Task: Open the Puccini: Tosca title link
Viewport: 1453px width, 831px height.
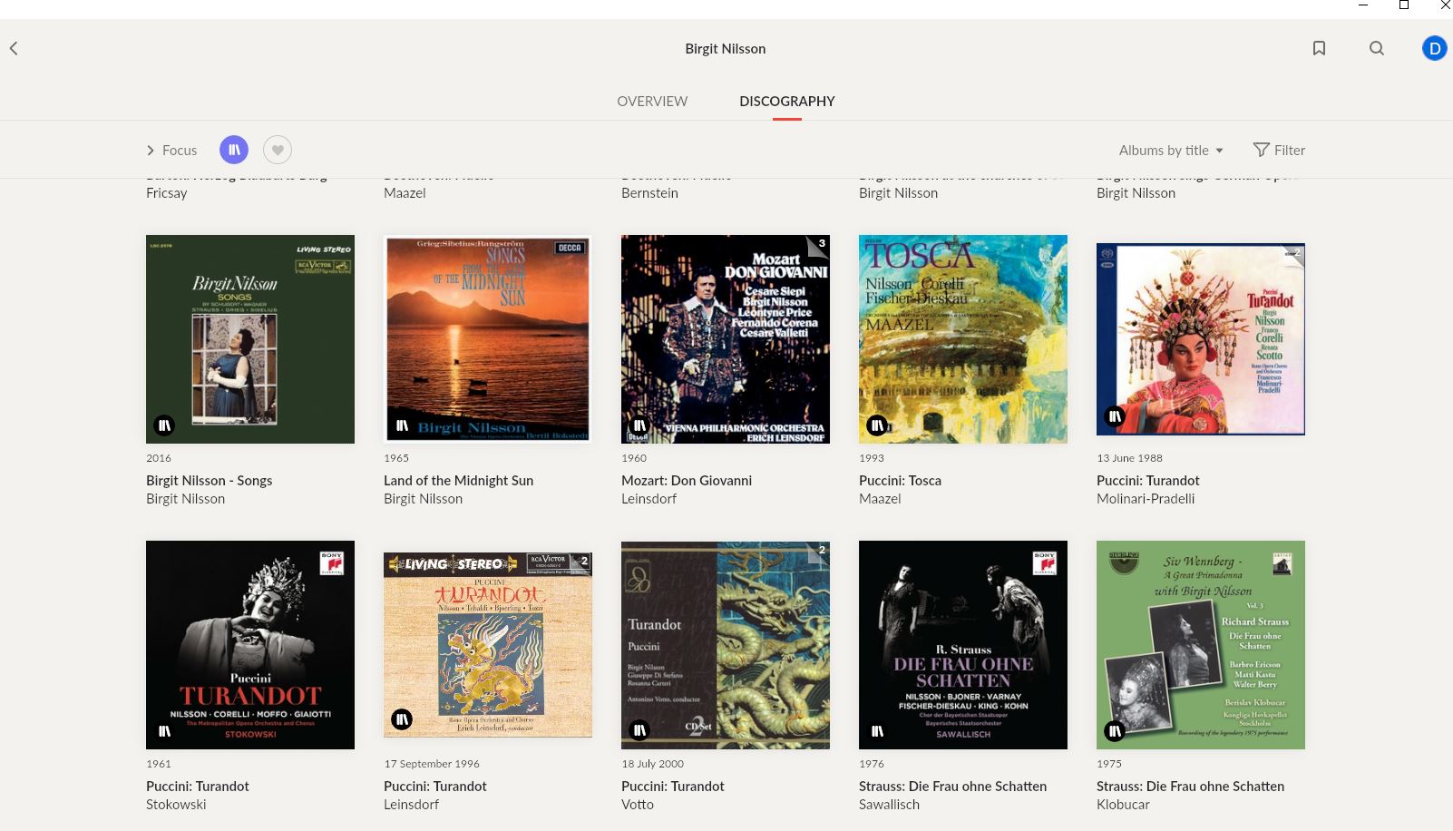Action: tap(900, 480)
